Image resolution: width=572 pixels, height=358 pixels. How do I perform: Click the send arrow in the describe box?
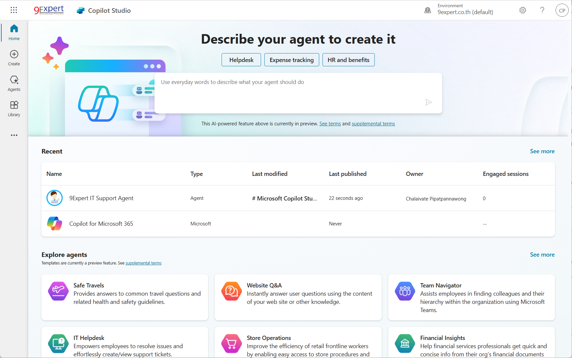tap(429, 102)
